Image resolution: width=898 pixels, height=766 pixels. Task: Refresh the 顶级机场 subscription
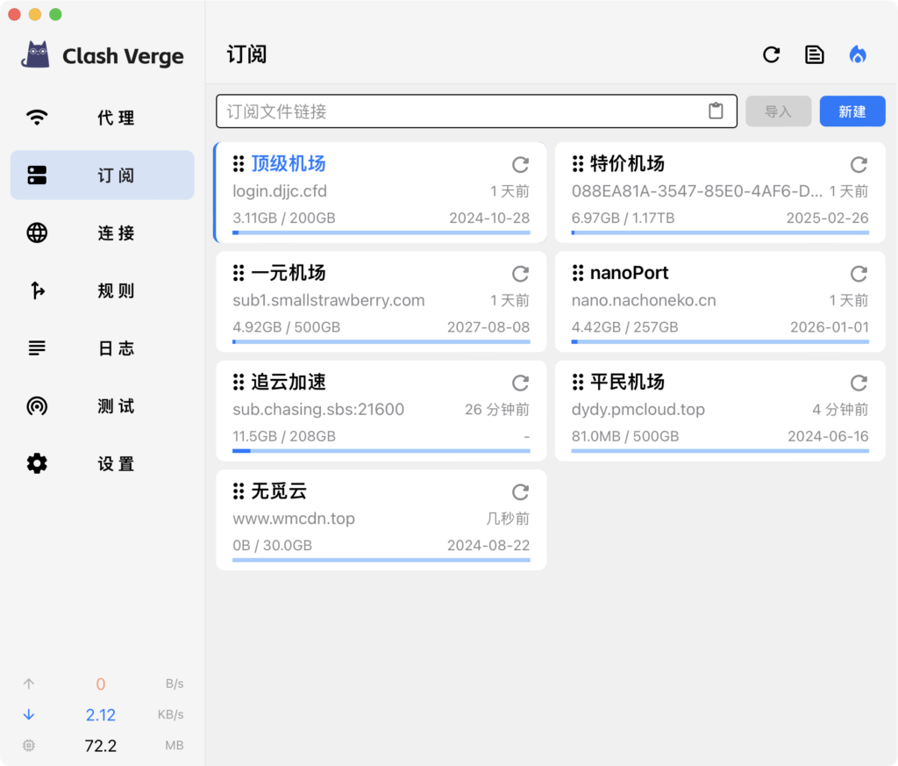click(x=520, y=164)
